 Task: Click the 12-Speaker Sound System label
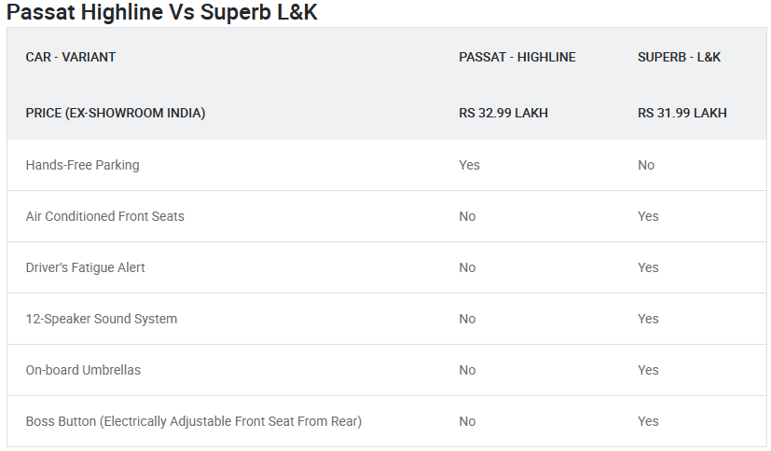[102, 319]
